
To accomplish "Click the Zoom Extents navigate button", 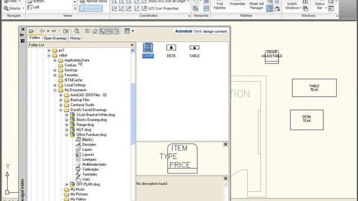I will [13, 8].
